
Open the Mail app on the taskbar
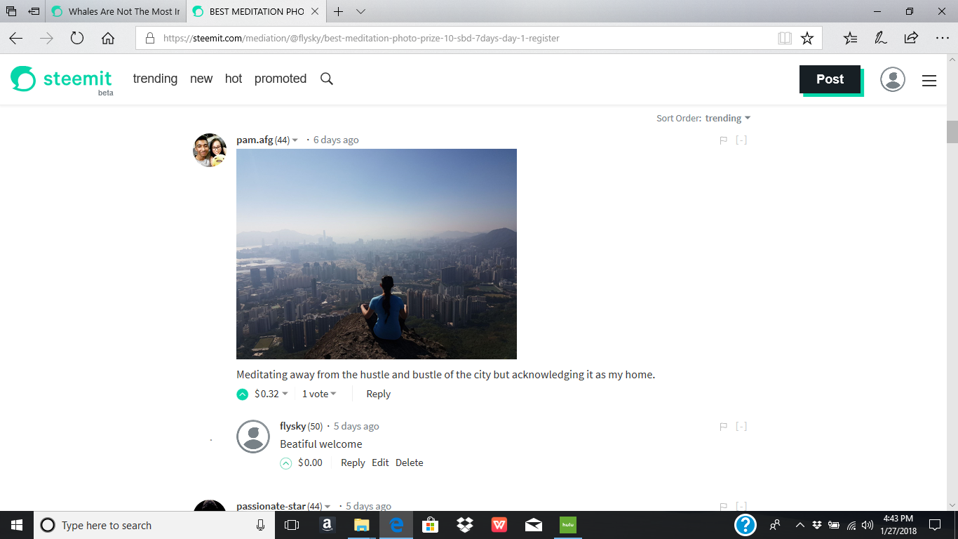(x=533, y=525)
